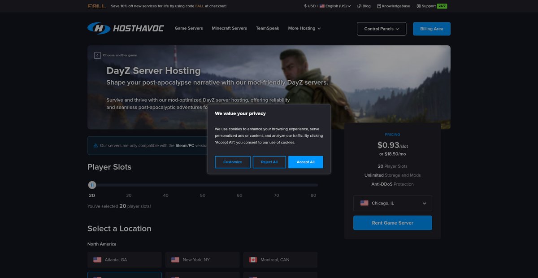Screen dimensions: 538x278
Task: Click the Blog icon in the top bar
Action: (359, 6)
